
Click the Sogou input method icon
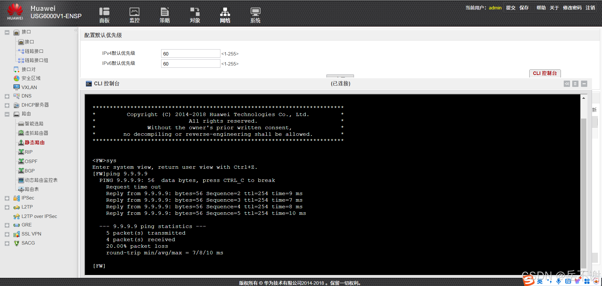(x=529, y=280)
